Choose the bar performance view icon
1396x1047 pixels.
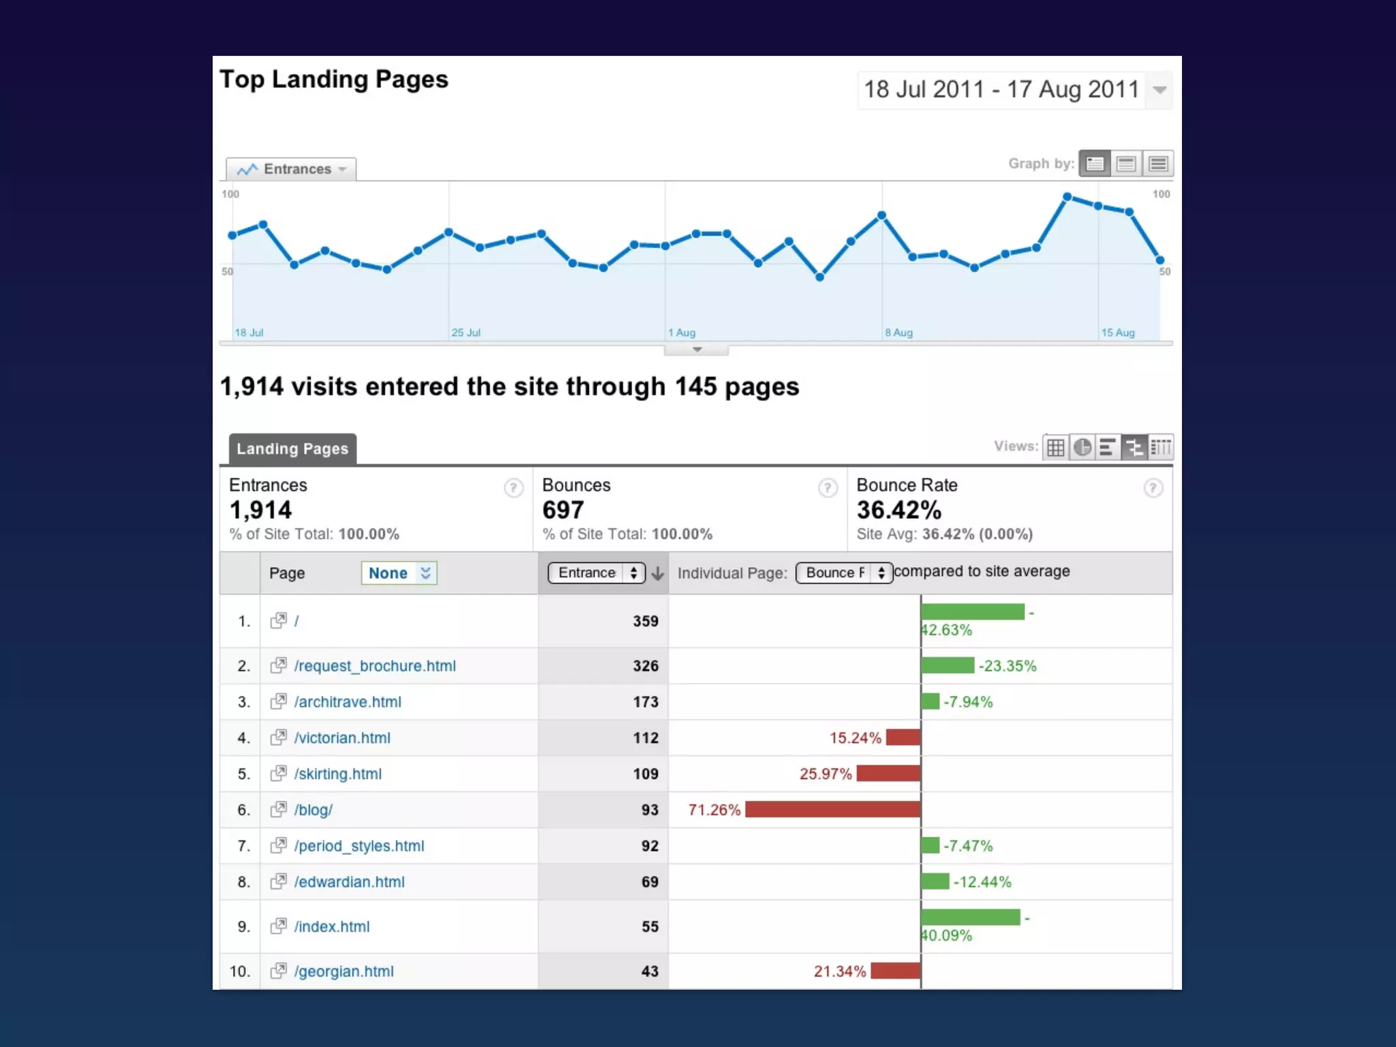point(1108,447)
